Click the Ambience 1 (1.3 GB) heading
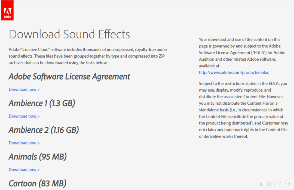294x190 pixels. coord(42,103)
